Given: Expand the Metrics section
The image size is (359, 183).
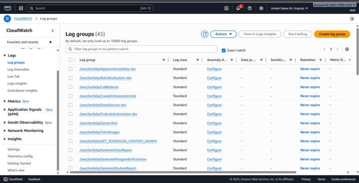Looking at the screenshot, I should (4, 101).
